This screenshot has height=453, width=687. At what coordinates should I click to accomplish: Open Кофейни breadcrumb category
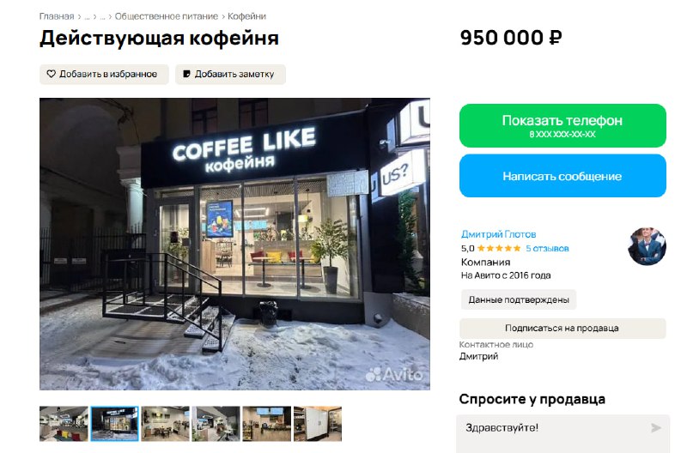tap(246, 16)
